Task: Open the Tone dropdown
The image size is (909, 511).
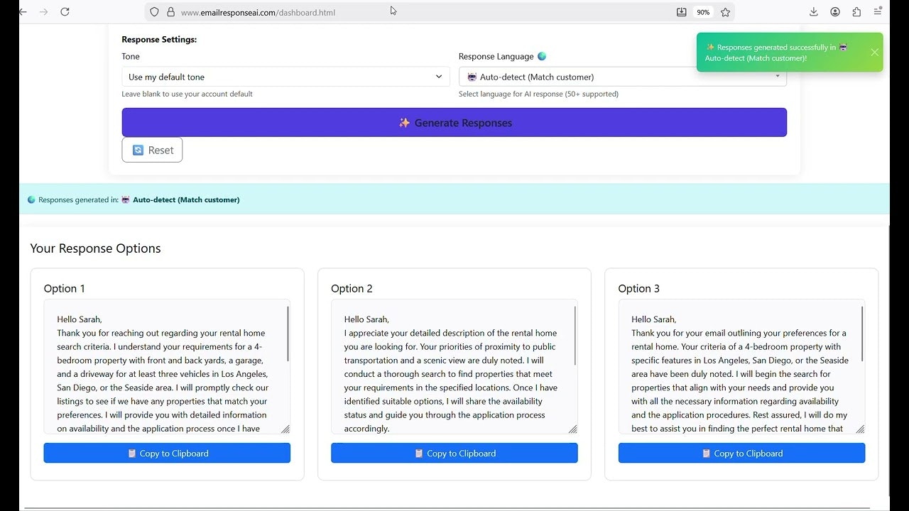Action: pos(284,77)
